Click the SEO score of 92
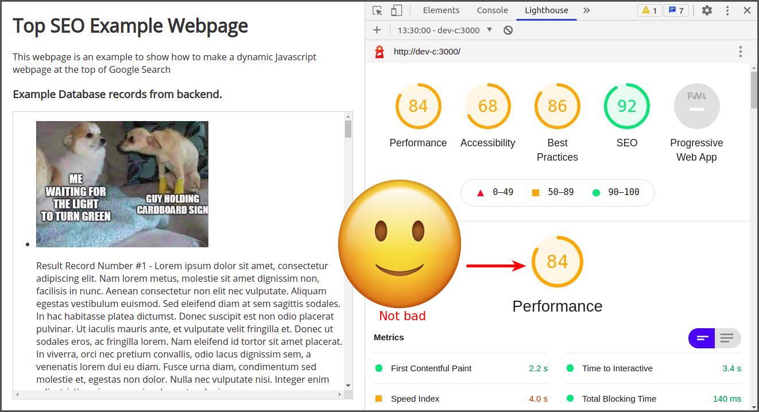Viewport: 759px width, 412px height. [x=626, y=106]
